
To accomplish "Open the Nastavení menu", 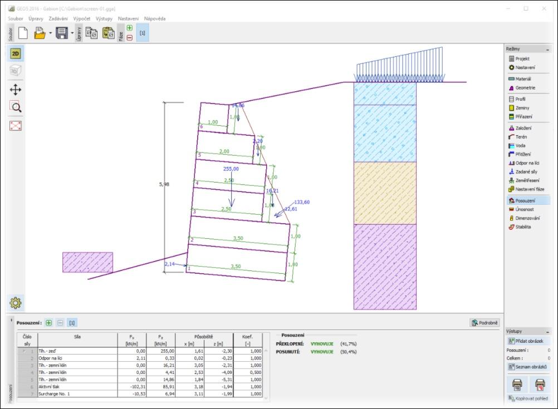I will [128, 18].
